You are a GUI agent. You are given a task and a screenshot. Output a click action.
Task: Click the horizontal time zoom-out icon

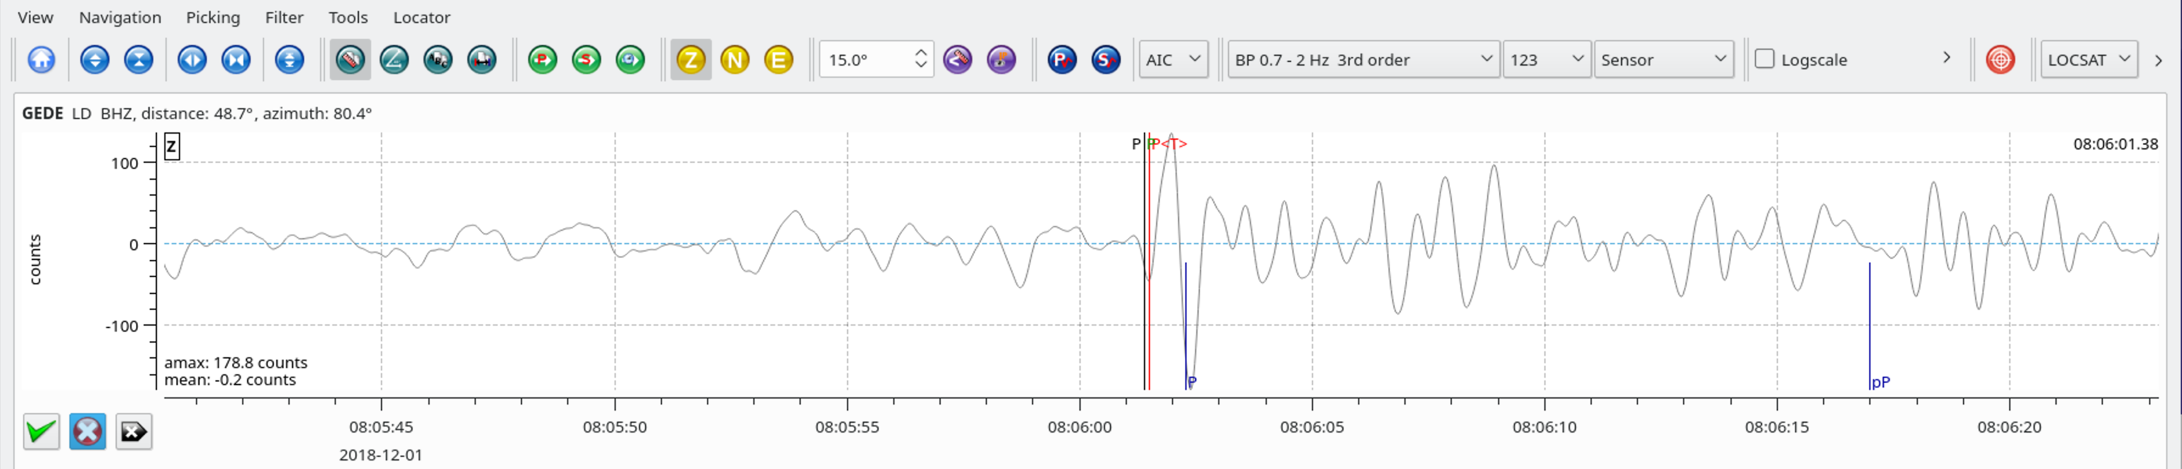point(235,60)
